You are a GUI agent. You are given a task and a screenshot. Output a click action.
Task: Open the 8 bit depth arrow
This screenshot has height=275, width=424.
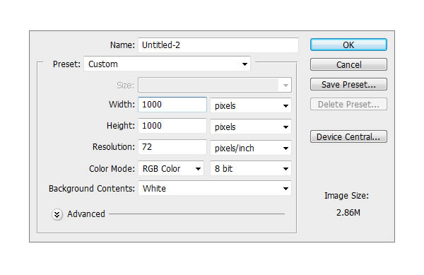tap(285, 169)
